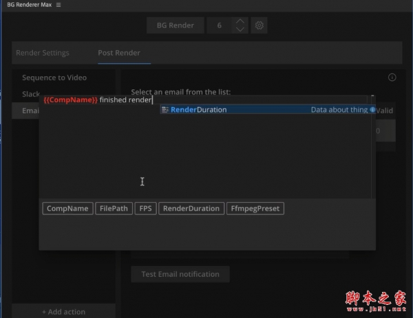Image resolution: width=413 pixels, height=318 pixels.
Task: Insert the FfmpegPreset variable tag
Action: tap(255, 208)
